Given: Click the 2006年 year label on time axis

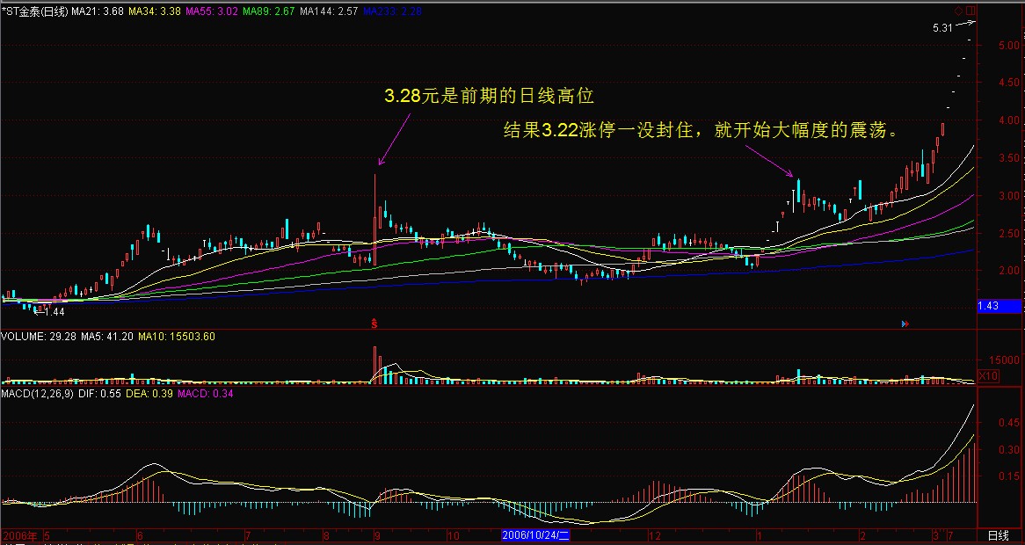Looking at the screenshot, I should coord(19,535).
